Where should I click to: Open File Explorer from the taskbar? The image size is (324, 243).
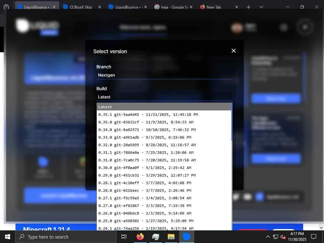[171, 237]
